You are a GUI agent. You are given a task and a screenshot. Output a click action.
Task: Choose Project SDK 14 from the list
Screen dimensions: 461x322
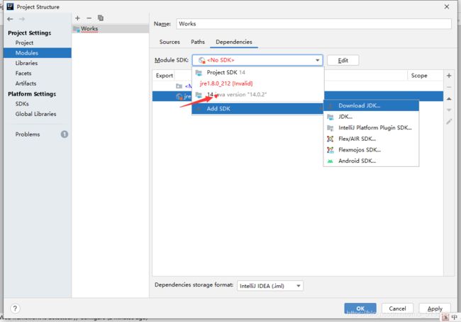[258, 72]
